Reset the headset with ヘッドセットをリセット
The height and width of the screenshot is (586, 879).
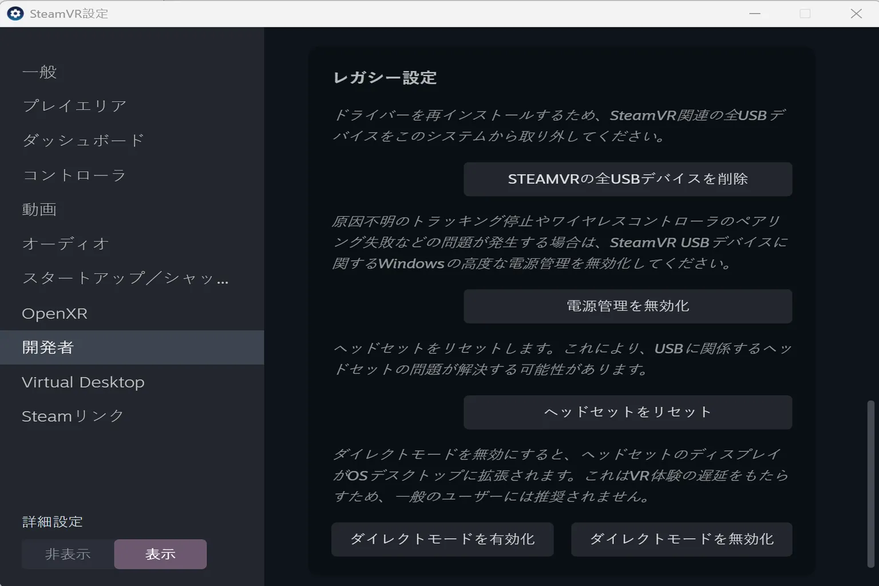tap(628, 411)
